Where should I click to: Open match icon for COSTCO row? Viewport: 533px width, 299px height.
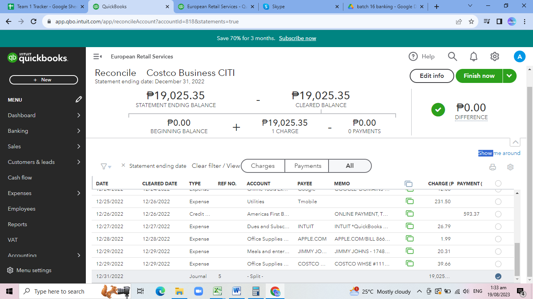[x=410, y=264]
